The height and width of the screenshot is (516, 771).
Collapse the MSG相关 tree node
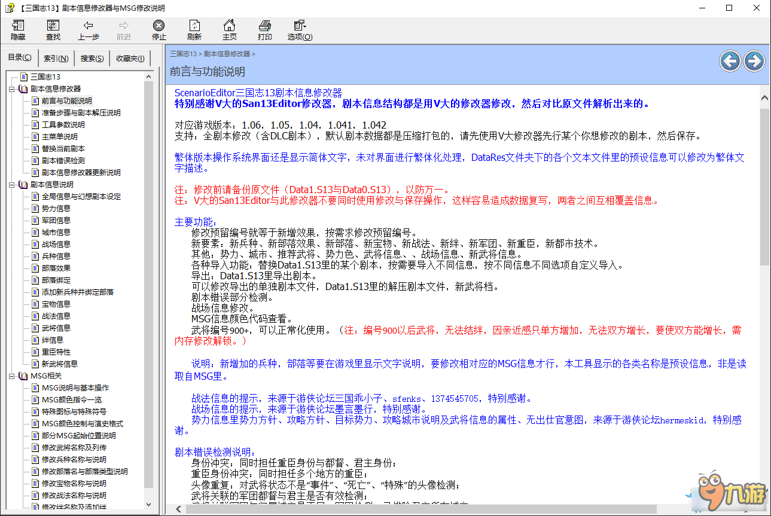click(11, 376)
